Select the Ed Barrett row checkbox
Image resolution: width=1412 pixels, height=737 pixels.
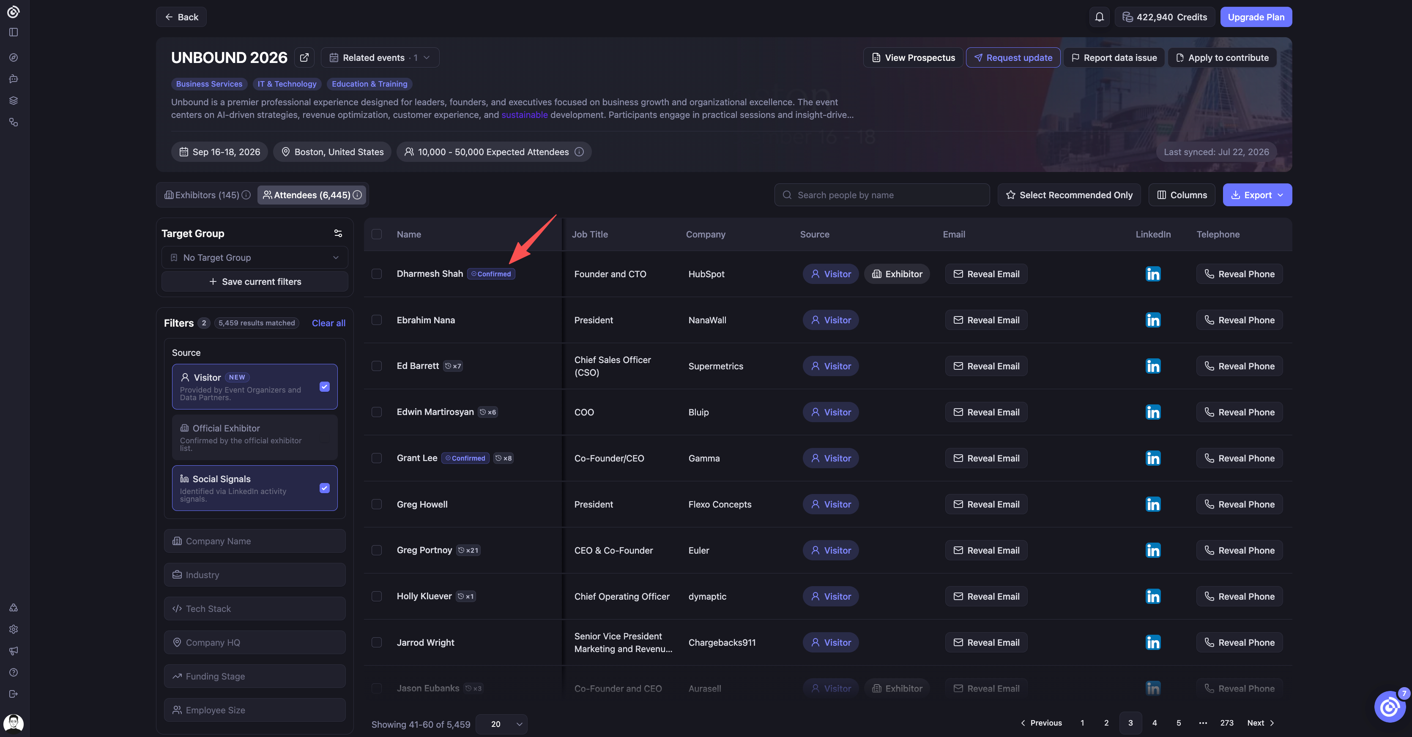pyautogui.click(x=377, y=366)
